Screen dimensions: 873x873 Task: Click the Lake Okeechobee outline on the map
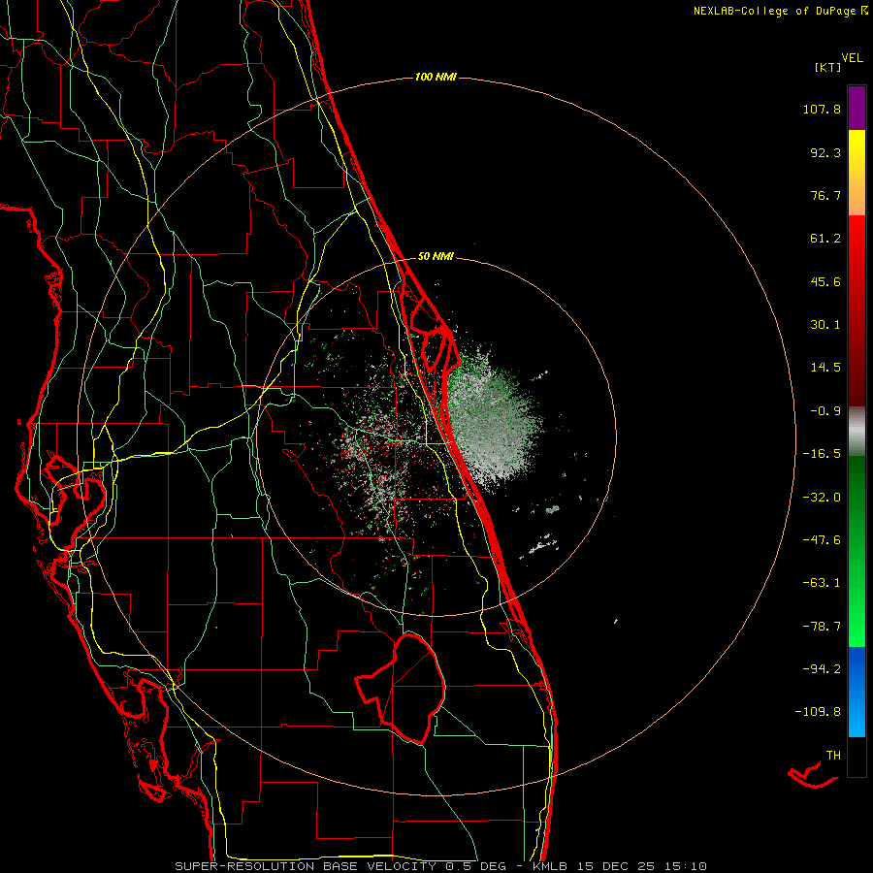click(402, 690)
